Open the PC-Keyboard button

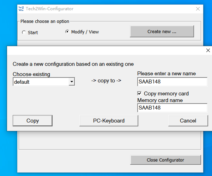point(109,121)
